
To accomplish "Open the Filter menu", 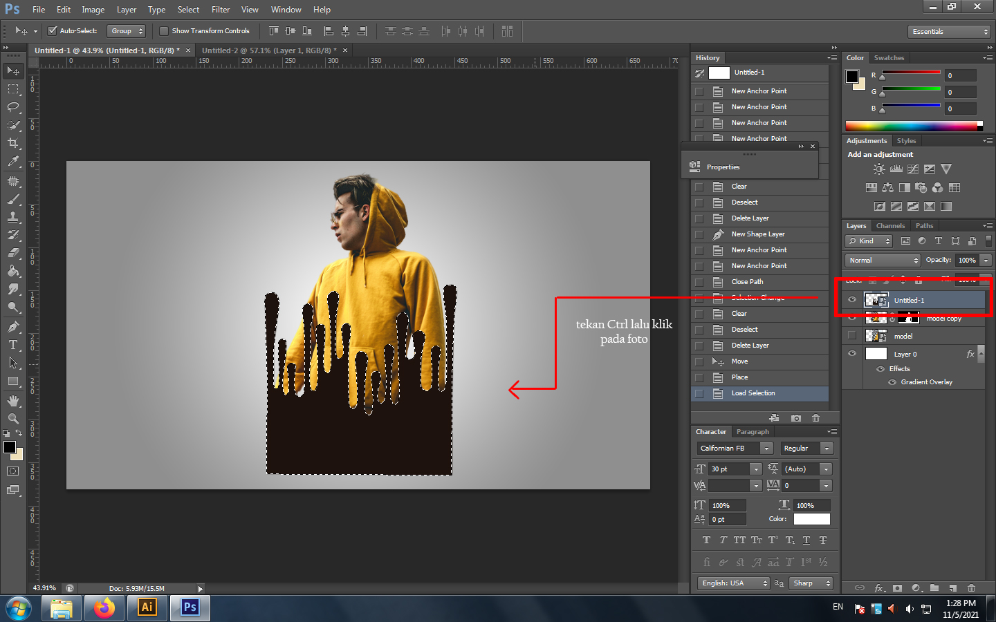I will click(x=220, y=10).
